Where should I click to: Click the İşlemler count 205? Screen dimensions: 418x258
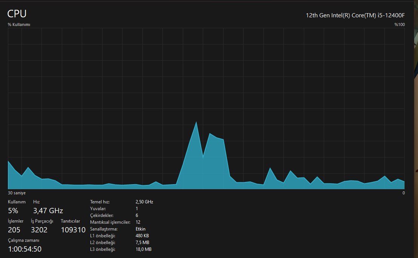point(14,230)
